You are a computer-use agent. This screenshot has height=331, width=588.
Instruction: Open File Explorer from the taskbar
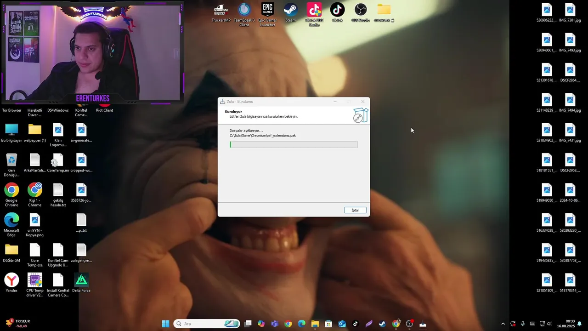pyautogui.click(x=315, y=324)
